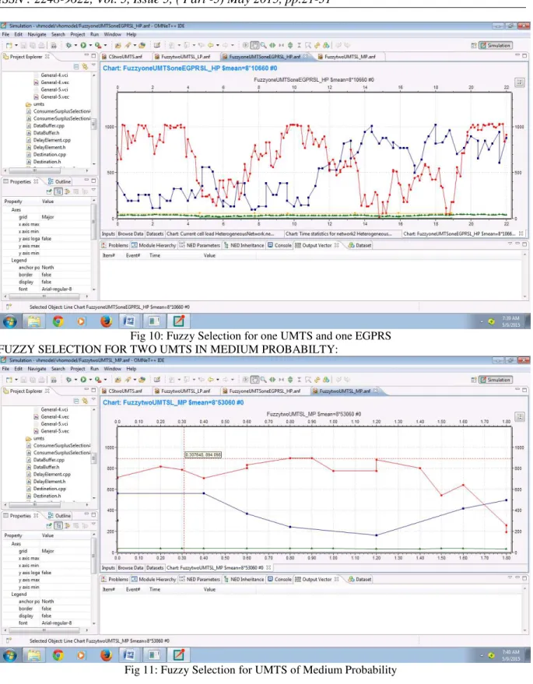The height and width of the screenshot is (684, 533).
Task: Collapse all in Project Explorer of FuzzytwoUMTSL_MP window
Action: tap(76, 401)
